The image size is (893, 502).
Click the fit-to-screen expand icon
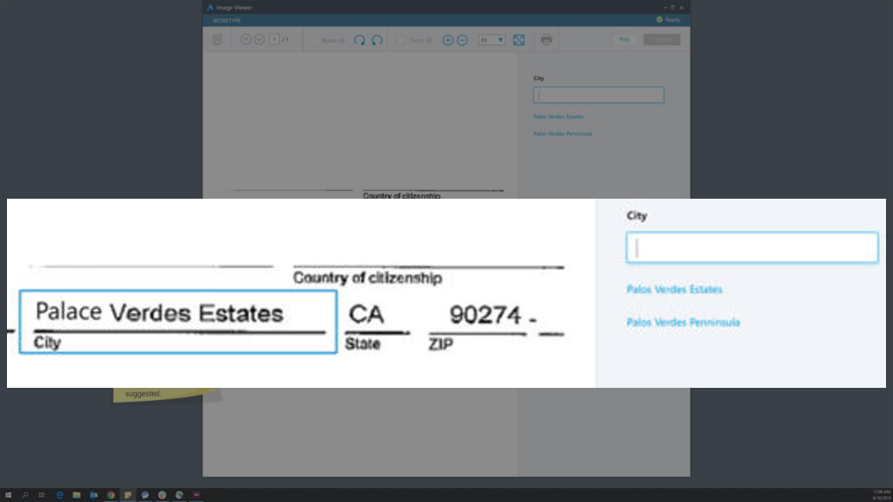click(519, 40)
